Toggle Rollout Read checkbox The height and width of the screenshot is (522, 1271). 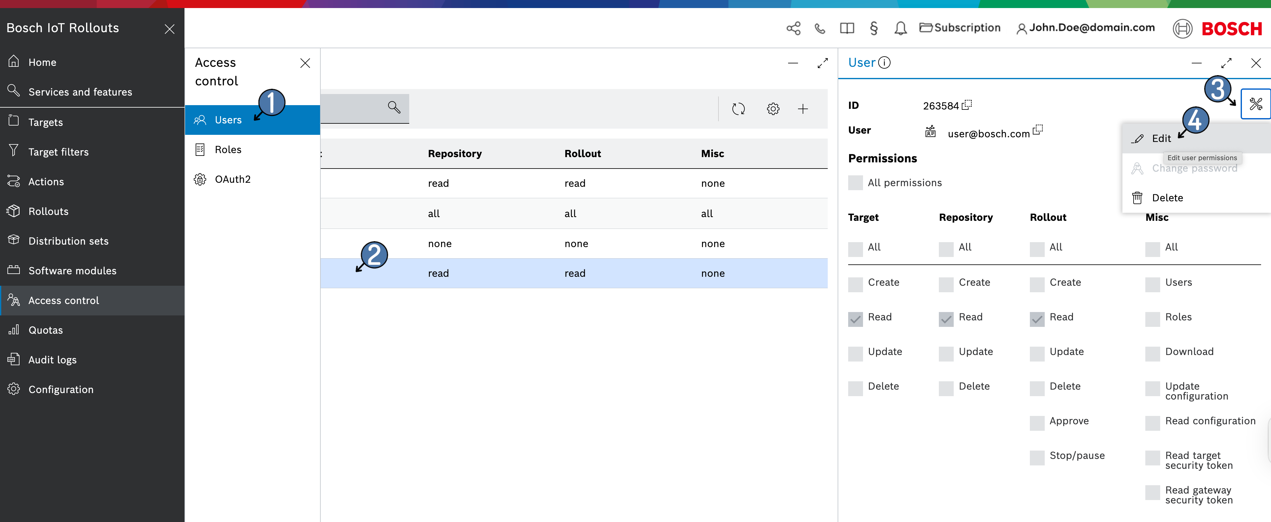(x=1037, y=319)
